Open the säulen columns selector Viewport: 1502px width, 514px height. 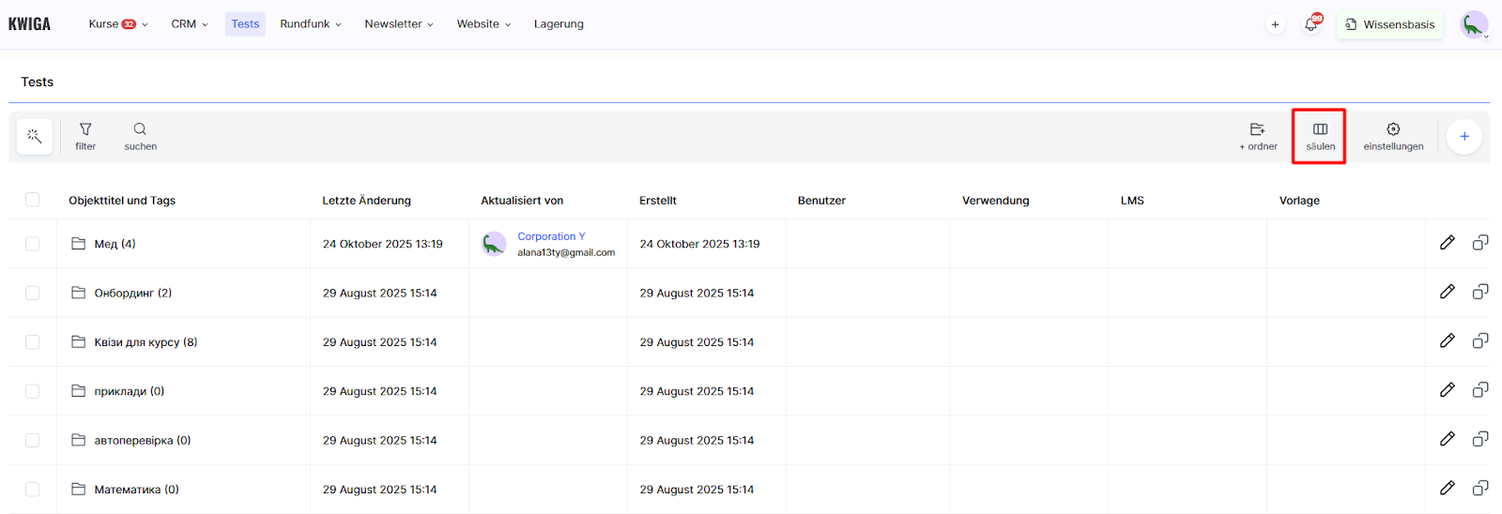pos(1320,136)
